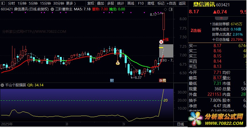This screenshot has height=128, width=248.
Task: Expand the 三阶蓄势主 indicator dropdown
Action: (52, 9)
